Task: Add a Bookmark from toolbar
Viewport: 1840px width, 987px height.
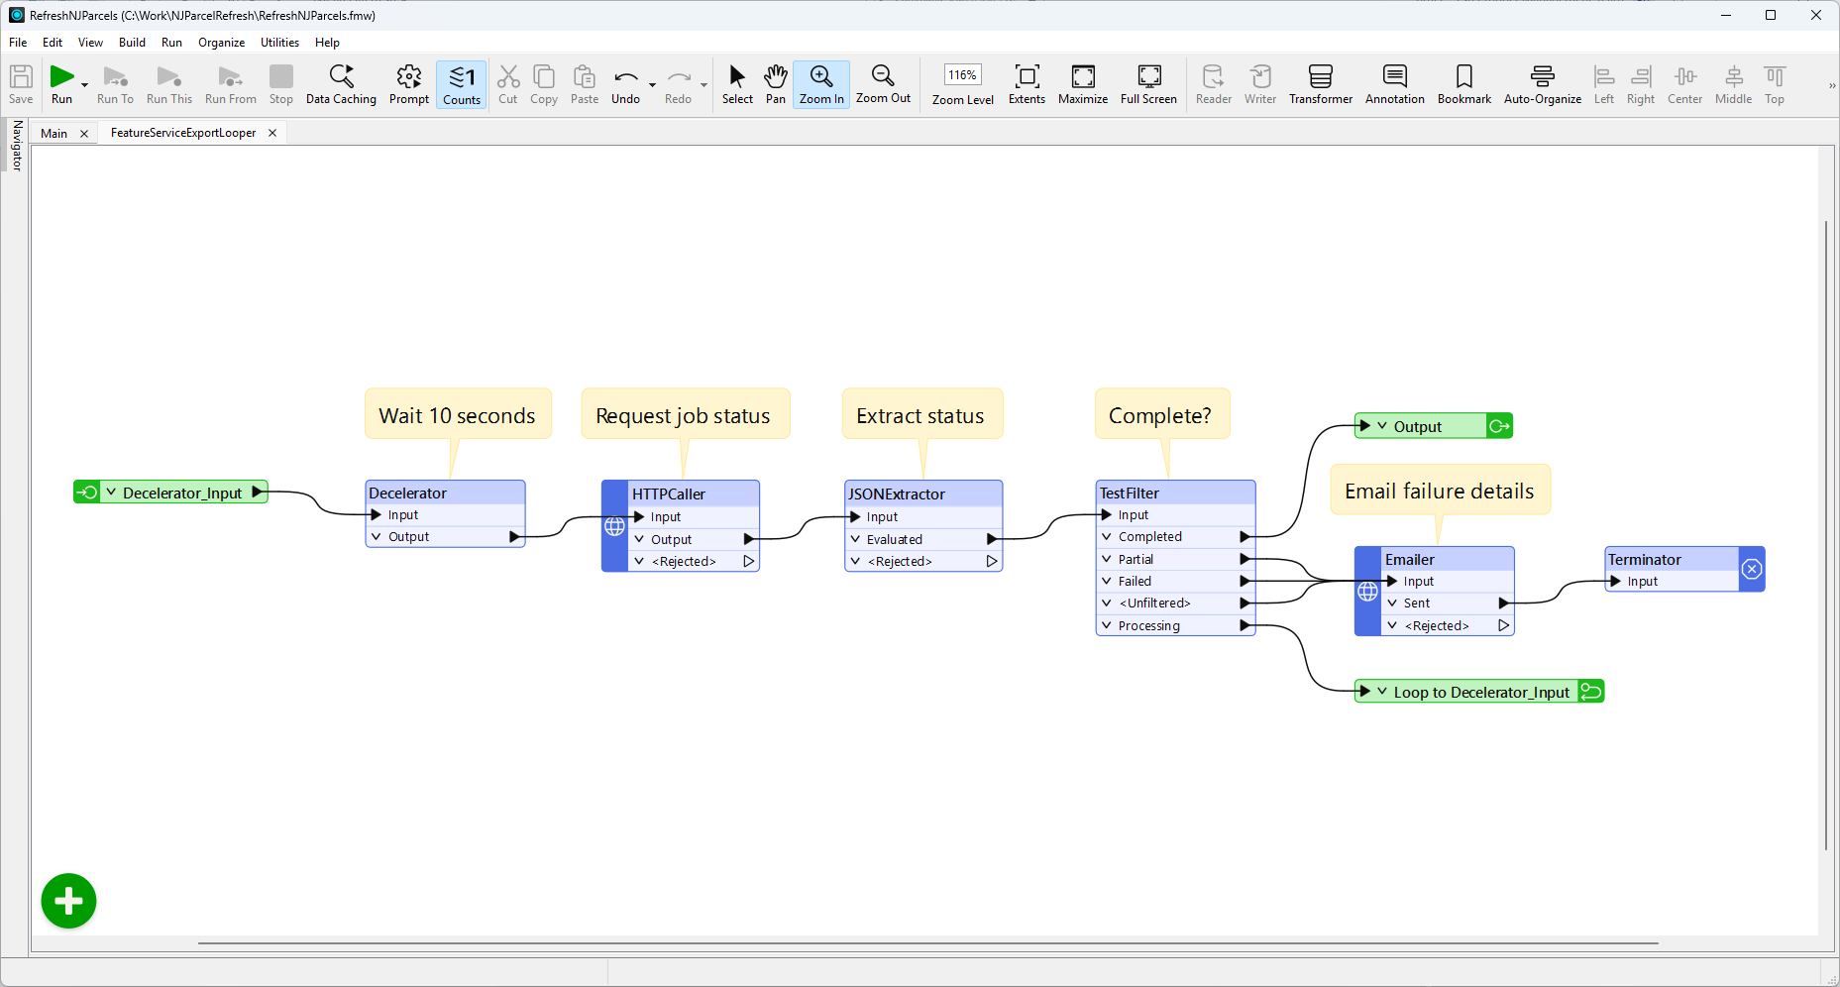Action: point(1464,84)
